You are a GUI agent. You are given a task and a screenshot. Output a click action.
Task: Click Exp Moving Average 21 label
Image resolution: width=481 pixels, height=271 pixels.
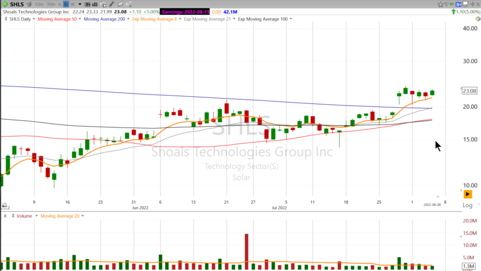[x=207, y=19]
